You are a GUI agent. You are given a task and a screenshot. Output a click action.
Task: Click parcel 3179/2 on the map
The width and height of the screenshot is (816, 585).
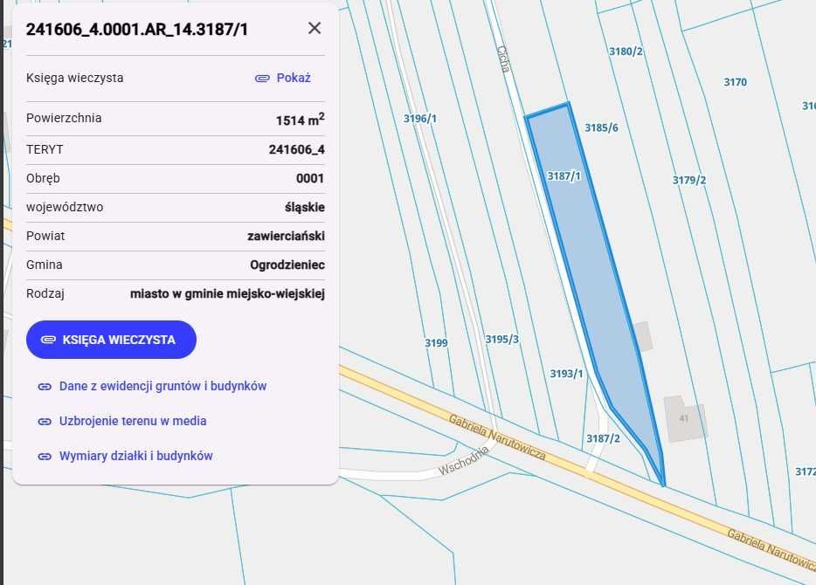pos(688,180)
